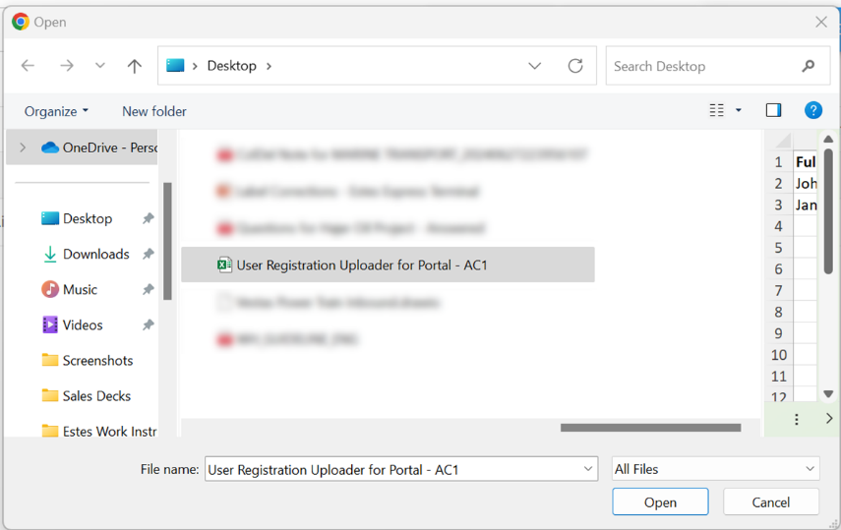This screenshot has width=841, height=530.
Task: Click New folder in the toolbar
Action: tap(154, 111)
